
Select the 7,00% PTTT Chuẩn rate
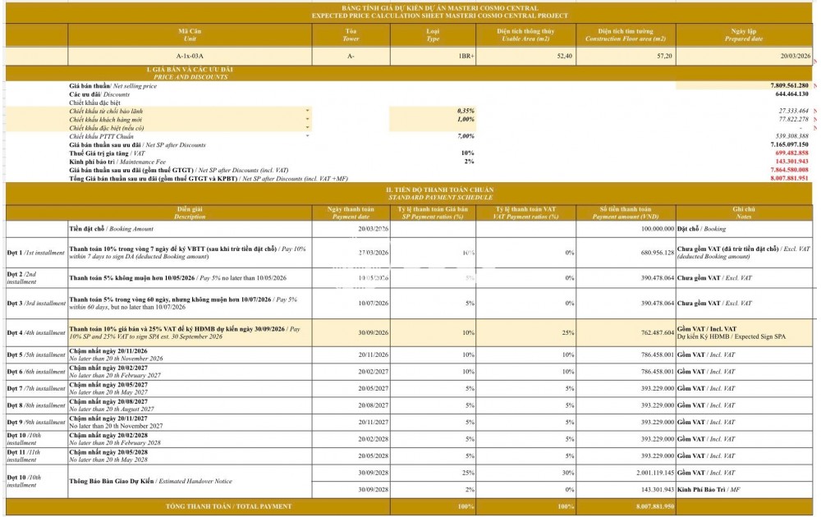pos(466,136)
